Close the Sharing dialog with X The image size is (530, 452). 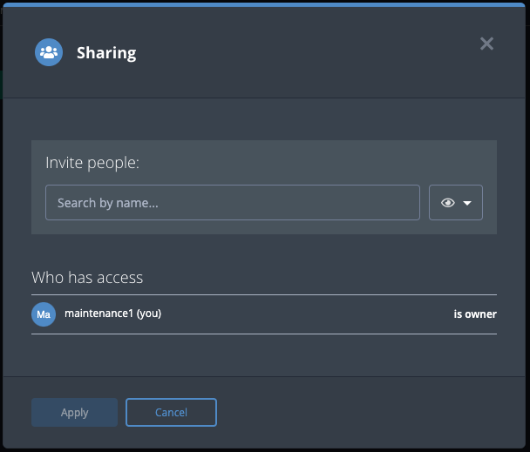(x=486, y=44)
